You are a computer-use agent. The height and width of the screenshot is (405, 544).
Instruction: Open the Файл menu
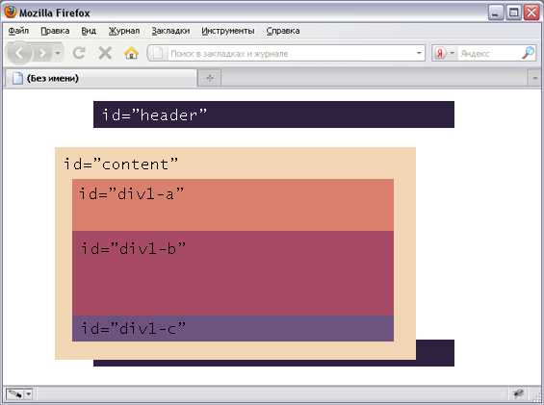click(x=18, y=31)
